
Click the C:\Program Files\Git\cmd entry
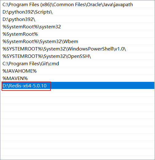tap(77, 64)
